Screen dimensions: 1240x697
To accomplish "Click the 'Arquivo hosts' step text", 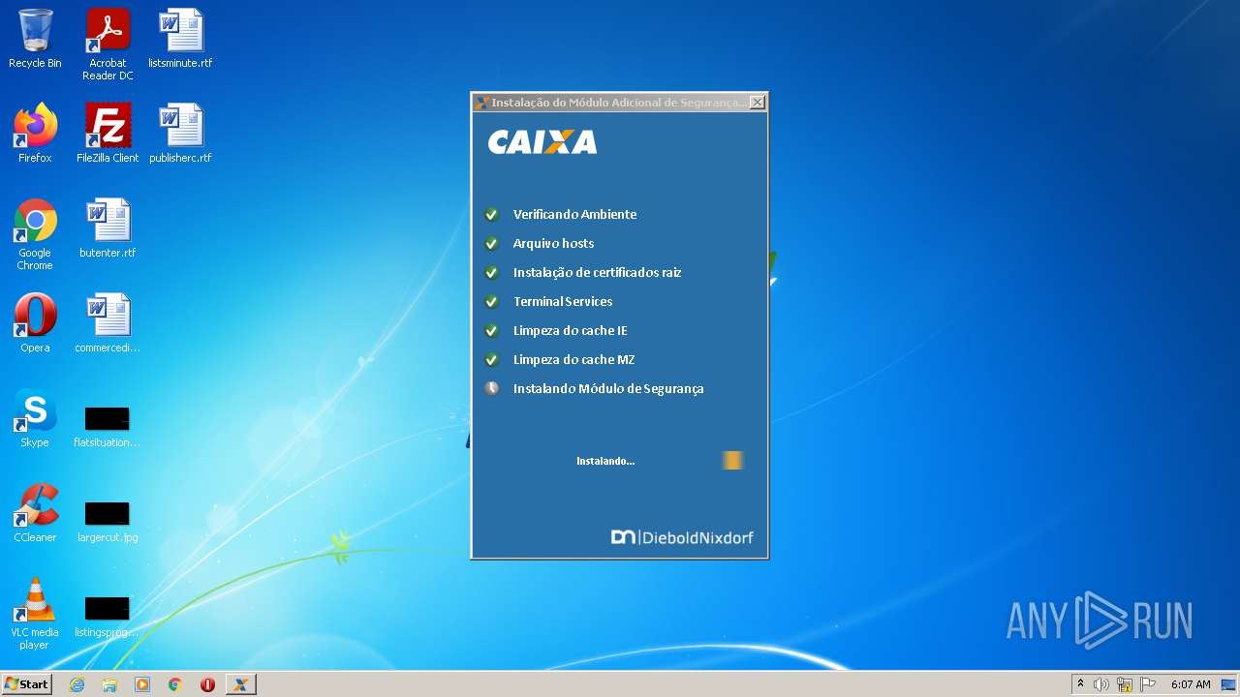I will [x=553, y=244].
